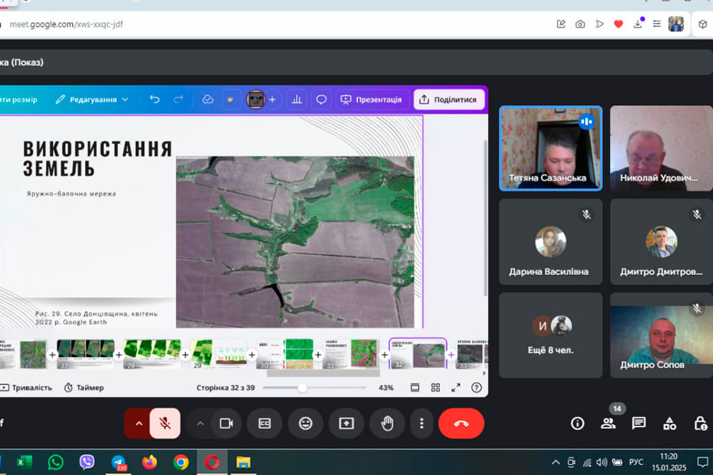This screenshot has width=713, height=475.
Task: Click the Презентація button
Action: [x=371, y=100]
